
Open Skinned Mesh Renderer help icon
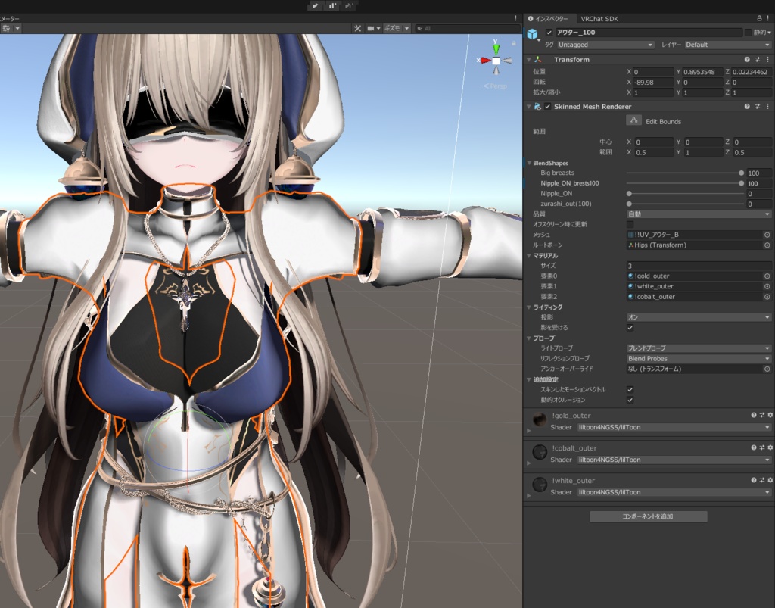coord(747,106)
